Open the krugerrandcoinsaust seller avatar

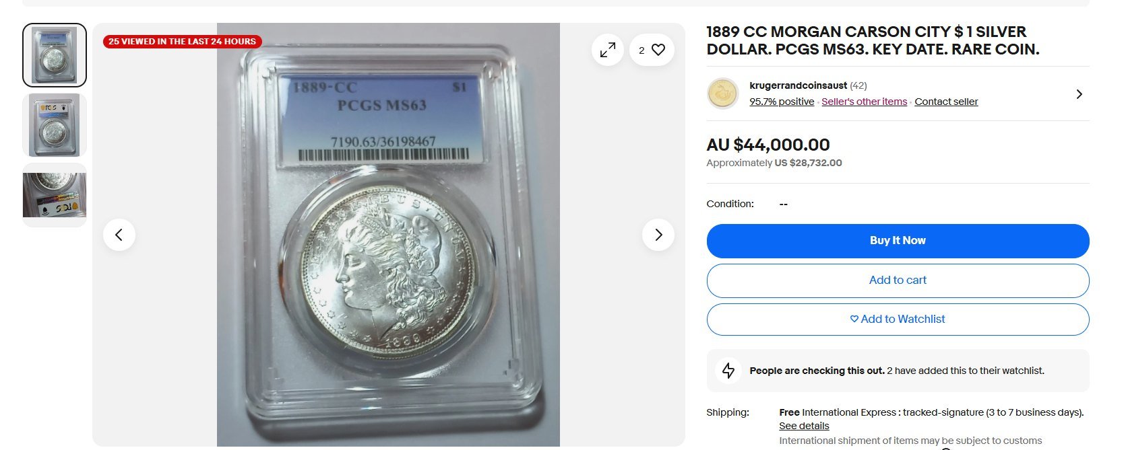722,93
